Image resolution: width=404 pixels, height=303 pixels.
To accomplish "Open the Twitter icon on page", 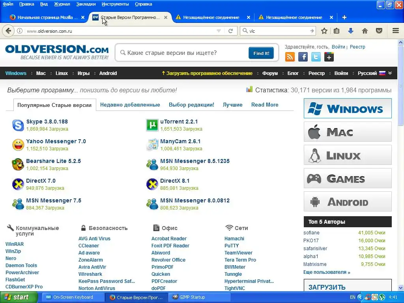I will click(316, 57).
